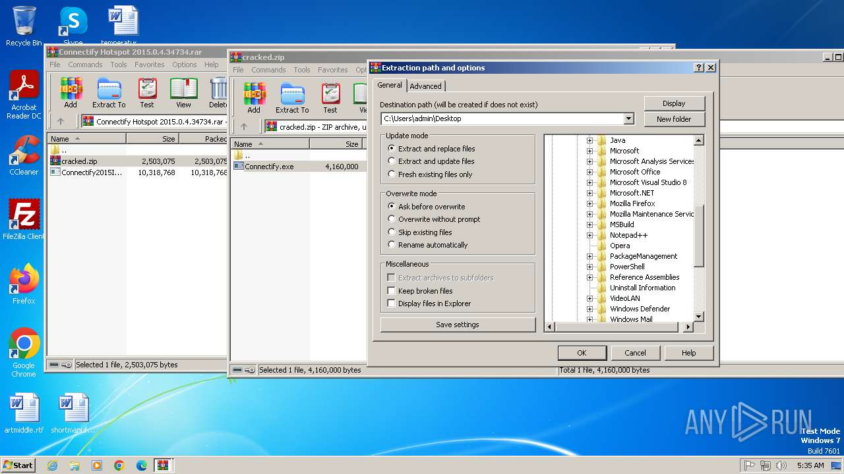Click Save settings button

click(458, 325)
